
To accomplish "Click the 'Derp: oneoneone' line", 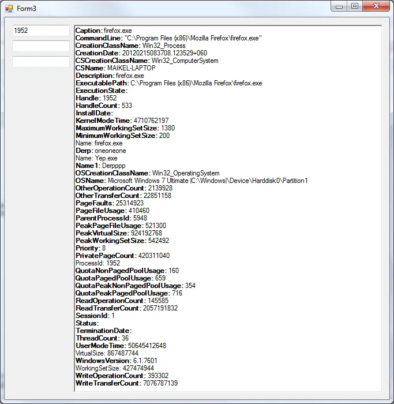I will (101, 151).
